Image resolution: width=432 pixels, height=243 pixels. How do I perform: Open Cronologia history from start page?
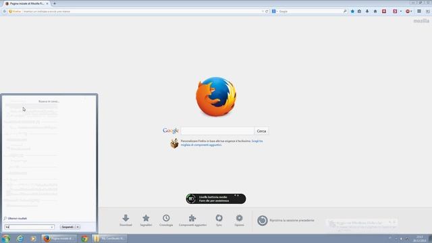point(166,221)
